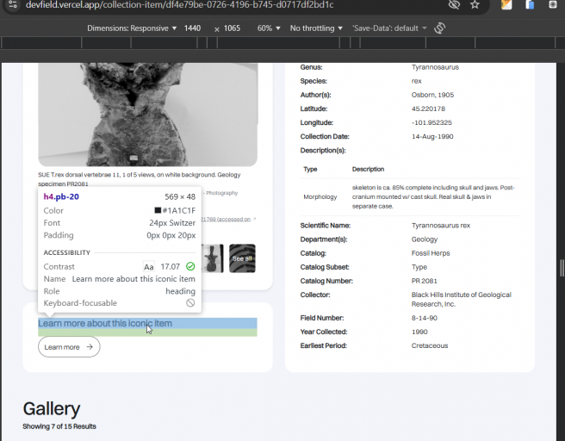Open the Dimensions: Responsive dropdown
The image size is (565, 441).
tap(132, 28)
